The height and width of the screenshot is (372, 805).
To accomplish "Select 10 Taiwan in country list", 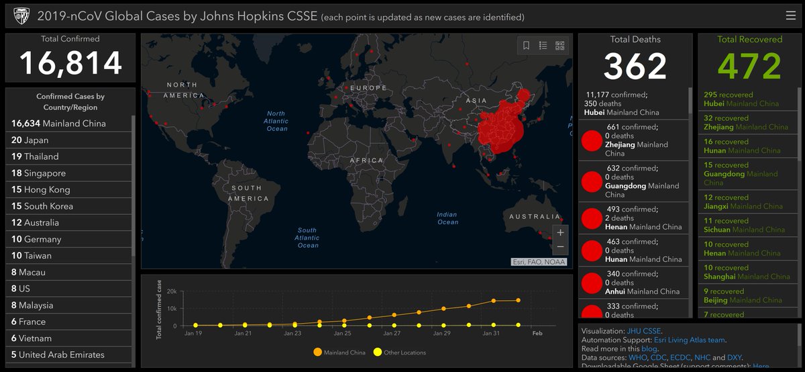I will [x=68, y=256].
